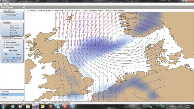Toggle the Show WindBarbs checkbox
The width and height of the screenshot is (194, 109).
tap(4, 42)
